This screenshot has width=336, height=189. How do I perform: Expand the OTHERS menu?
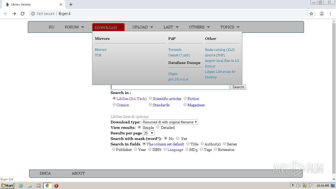pos(199,27)
